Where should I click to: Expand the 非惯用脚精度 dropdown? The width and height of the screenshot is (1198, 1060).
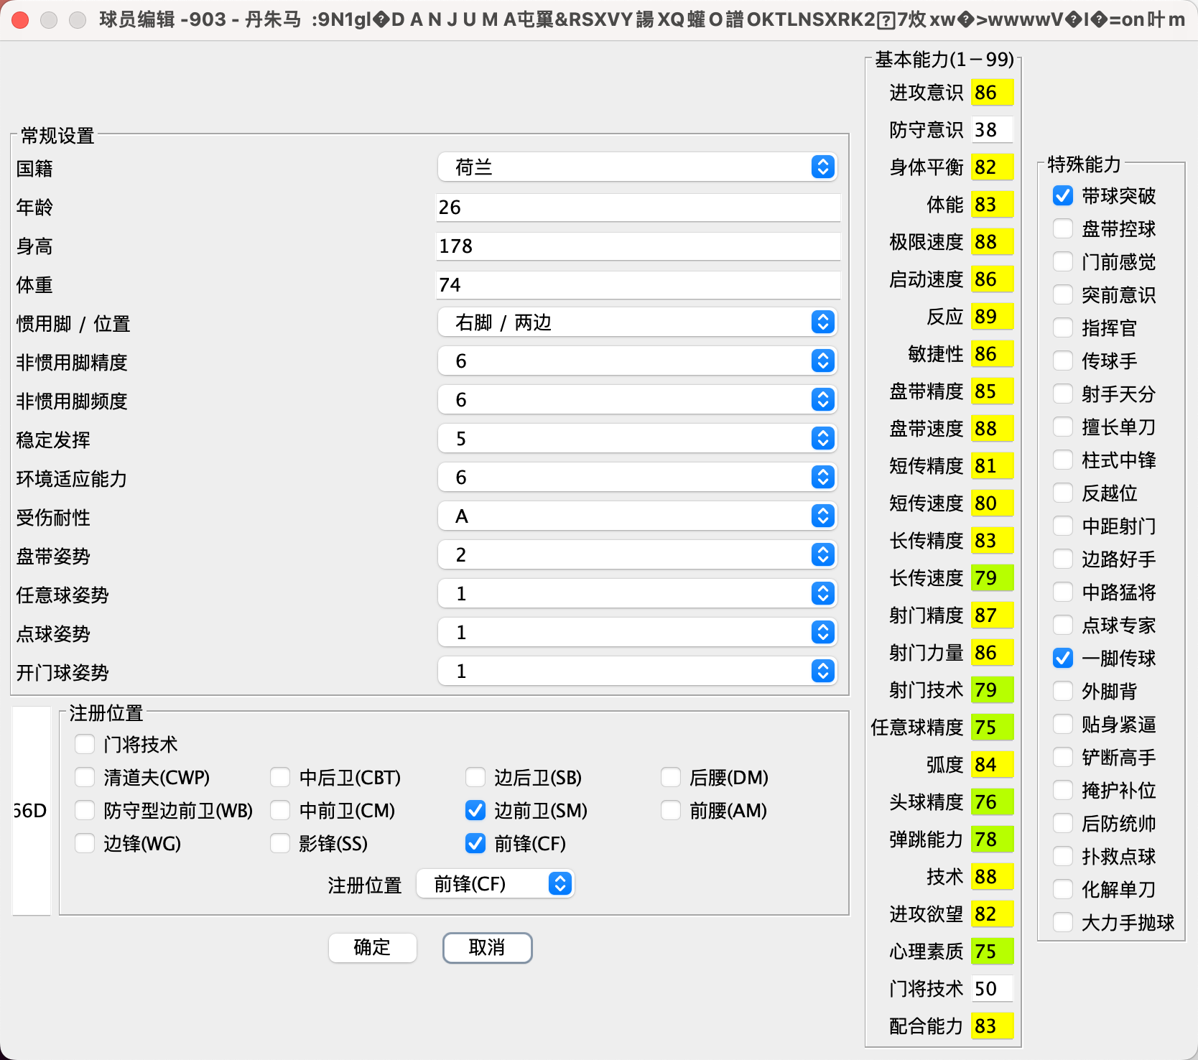(637, 361)
